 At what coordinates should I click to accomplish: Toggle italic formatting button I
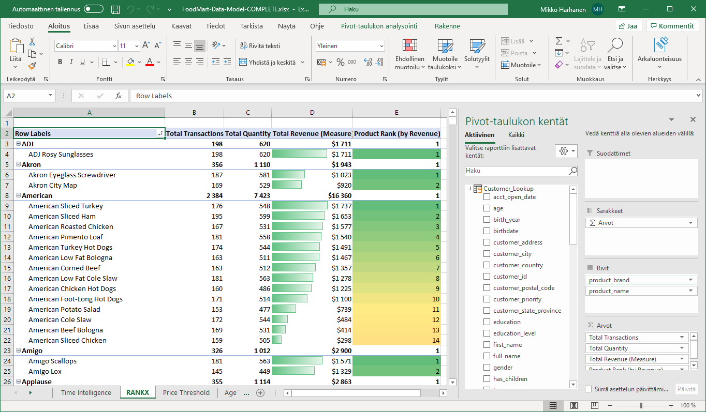(71, 62)
